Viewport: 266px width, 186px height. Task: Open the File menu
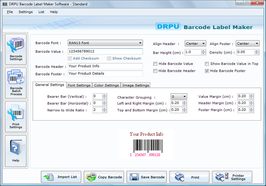click(x=10, y=12)
